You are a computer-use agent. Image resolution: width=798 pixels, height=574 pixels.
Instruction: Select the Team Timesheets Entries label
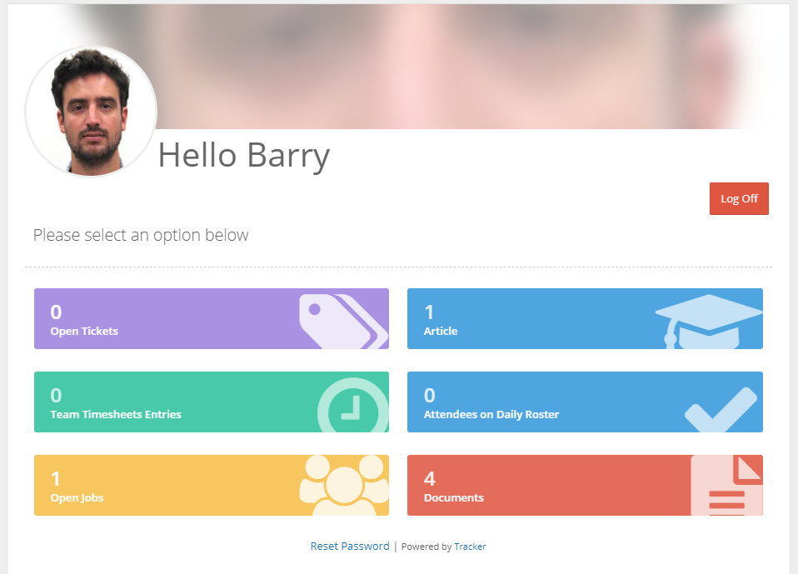(115, 414)
